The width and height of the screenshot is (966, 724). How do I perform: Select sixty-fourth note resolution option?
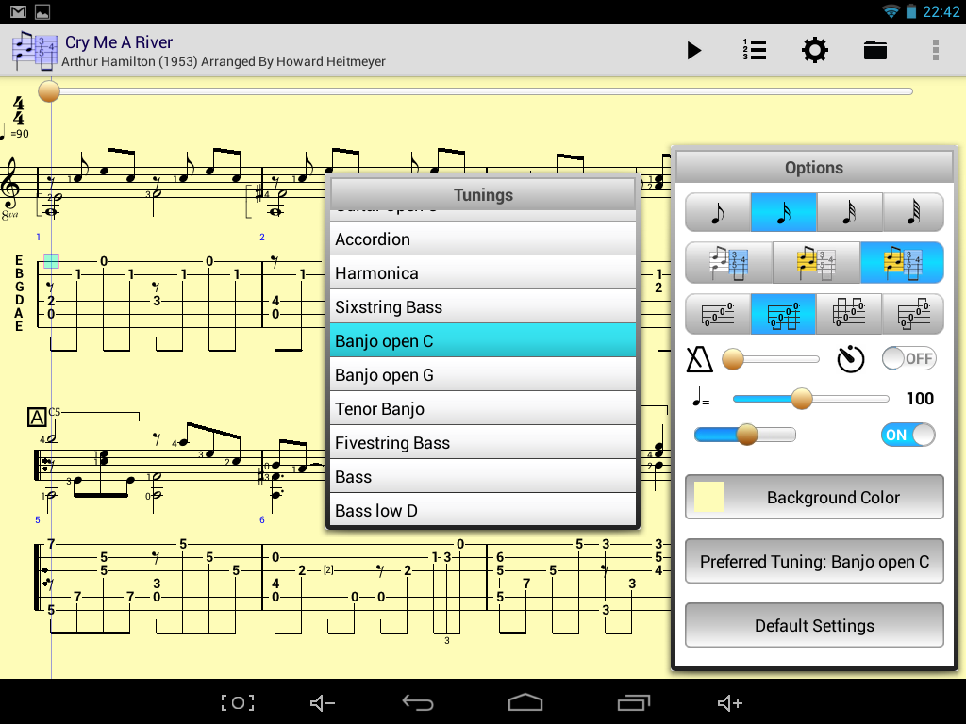click(913, 212)
